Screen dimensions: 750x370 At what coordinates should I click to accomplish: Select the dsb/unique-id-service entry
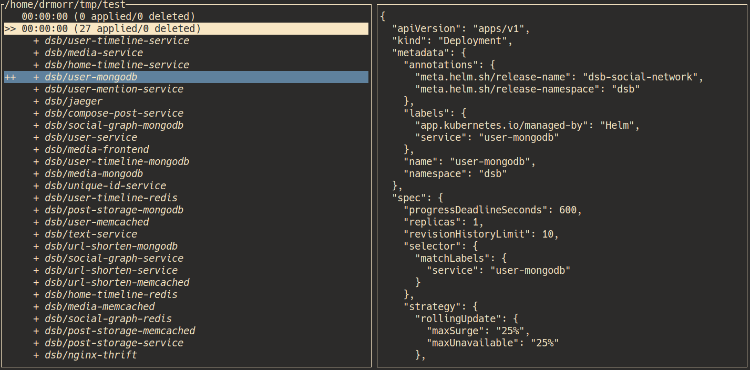click(x=105, y=186)
